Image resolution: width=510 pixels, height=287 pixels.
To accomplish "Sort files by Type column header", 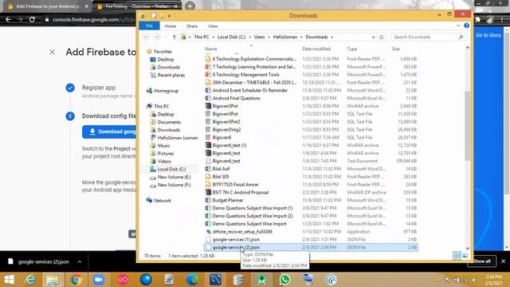I will pyautogui.click(x=352, y=49).
